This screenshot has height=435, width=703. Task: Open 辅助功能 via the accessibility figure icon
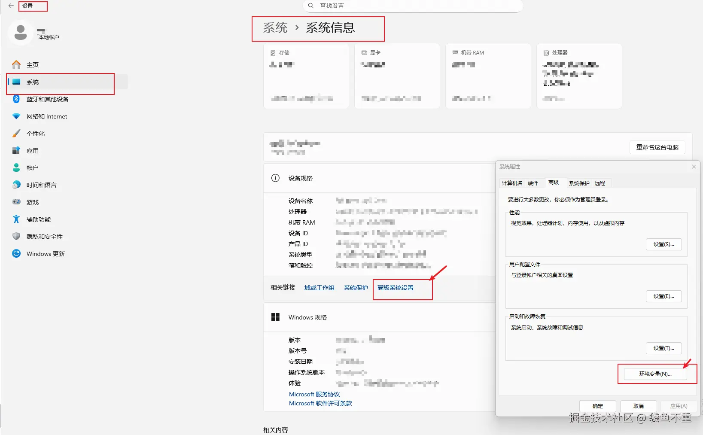[16, 219]
